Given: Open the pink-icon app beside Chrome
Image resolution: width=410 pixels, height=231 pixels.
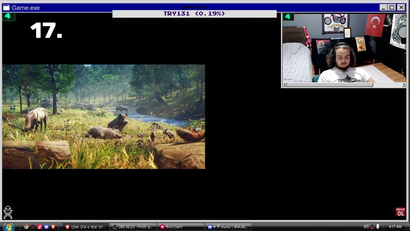Looking at the screenshot, I should click(x=33, y=227).
